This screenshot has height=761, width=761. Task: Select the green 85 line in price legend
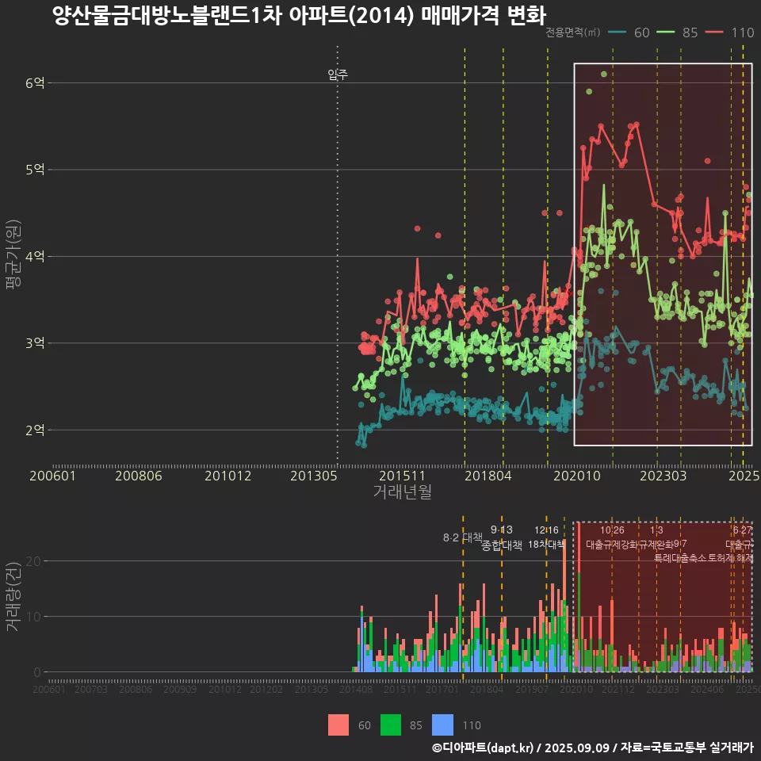tap(665, 32)
